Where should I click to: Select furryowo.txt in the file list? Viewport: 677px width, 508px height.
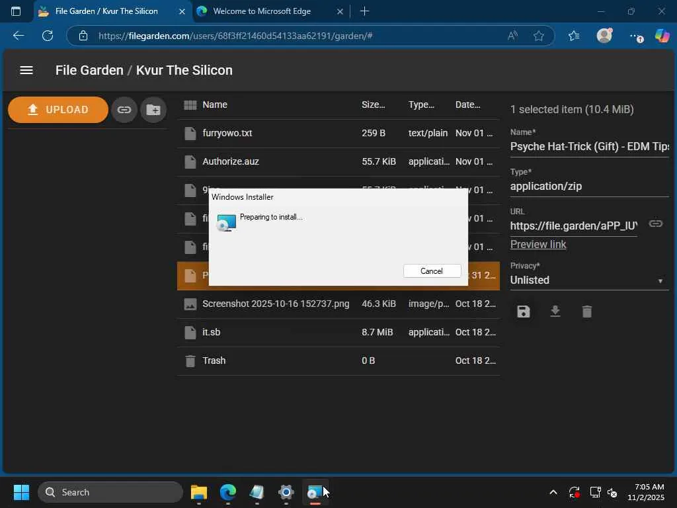click(x=227, y=133)
